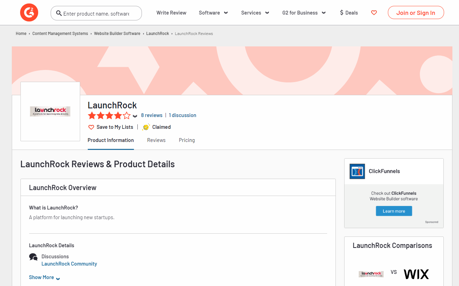Image resolution: width=459 pixels, height=286 pixels.
Task: Open Content Management Systems breadcrumb
Action: point(60,34)
